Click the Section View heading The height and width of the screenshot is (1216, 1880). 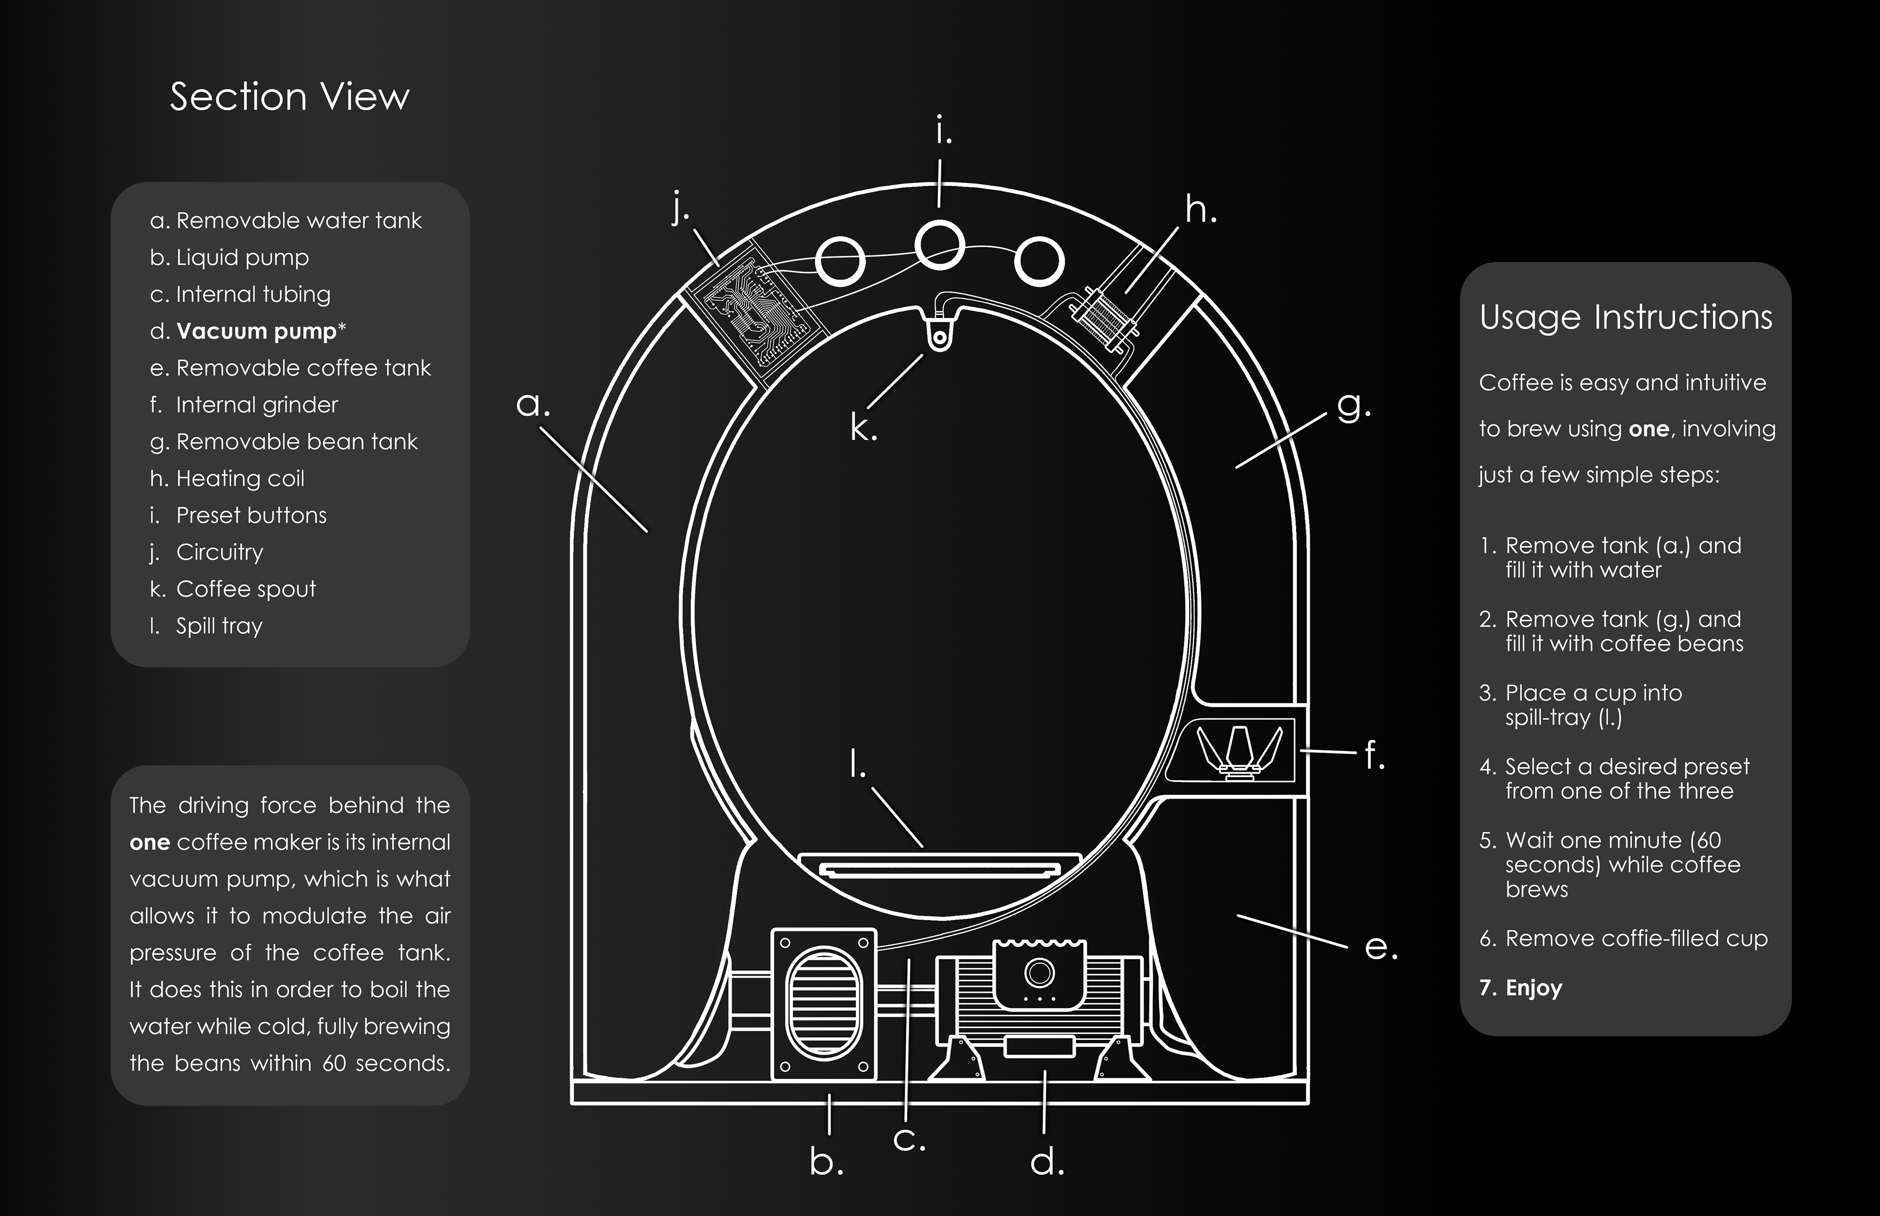pyautogui.click(x=290, y=97)
